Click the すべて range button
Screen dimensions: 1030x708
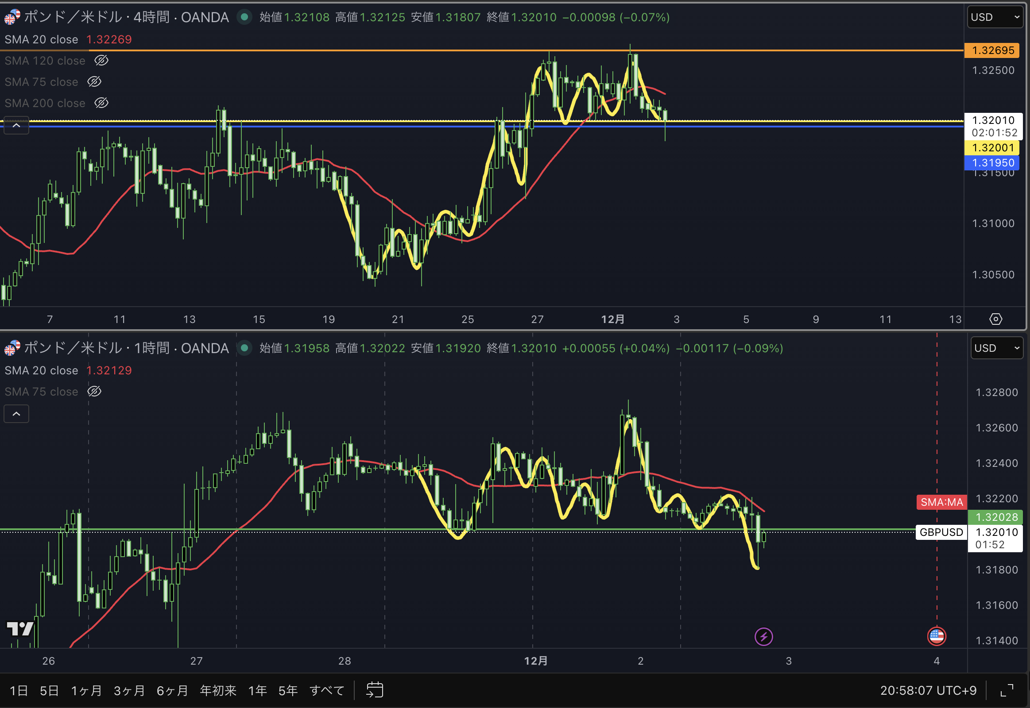coord(327,690)
